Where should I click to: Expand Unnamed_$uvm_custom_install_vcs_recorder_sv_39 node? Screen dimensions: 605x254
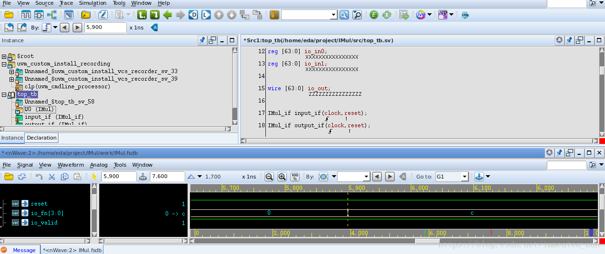(x=12, y=79)
